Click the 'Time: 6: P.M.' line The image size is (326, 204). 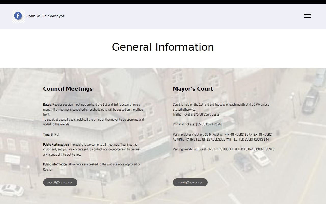point(51,134)
